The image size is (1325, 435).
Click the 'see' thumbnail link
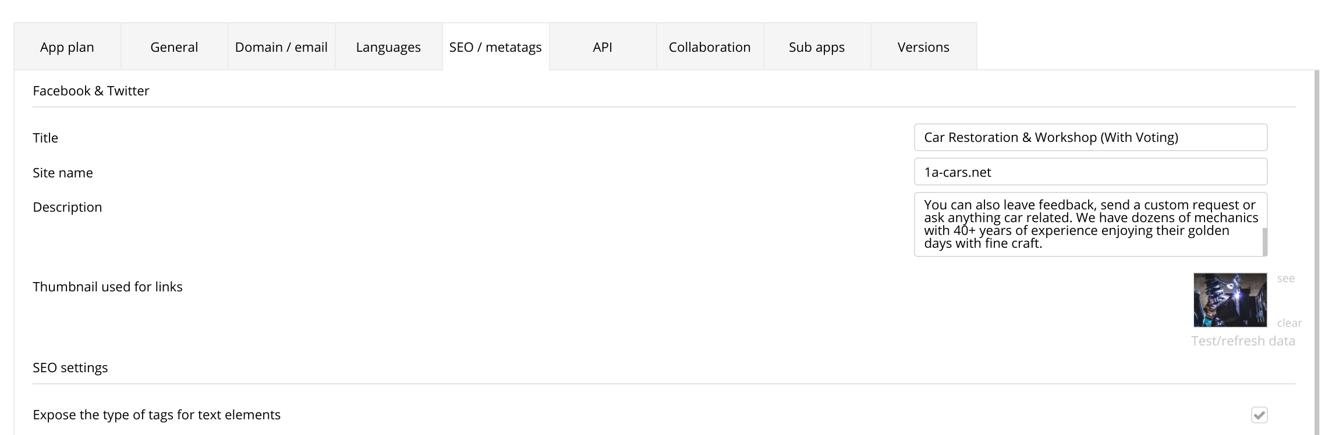pyautogui.click(x=1285, y=279)
